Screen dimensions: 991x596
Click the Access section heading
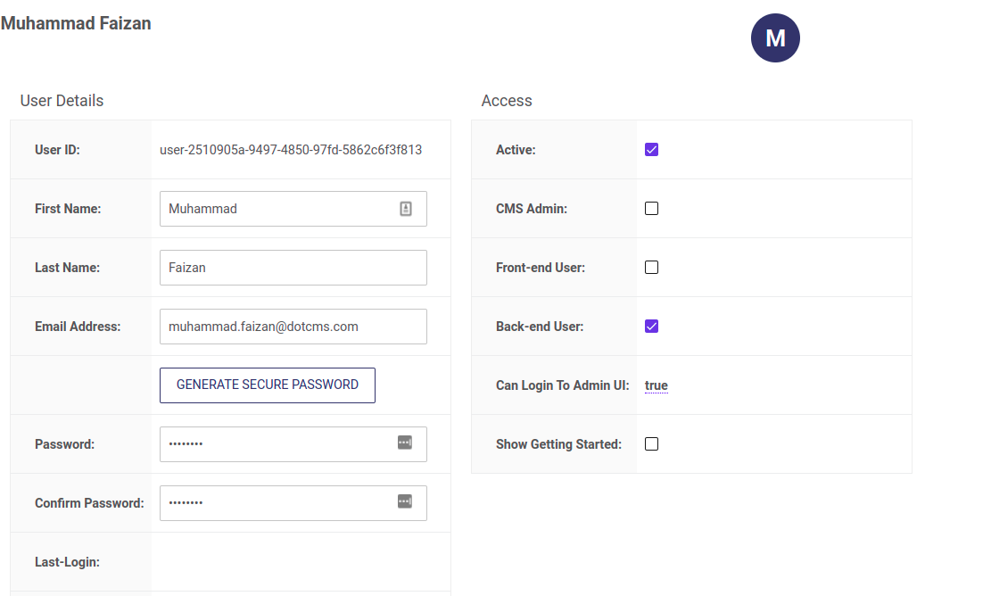tap(507, 100)
